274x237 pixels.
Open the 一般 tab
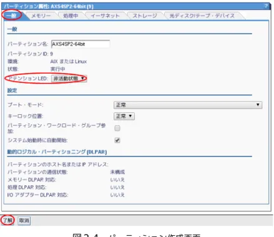[x=12, y=16]
